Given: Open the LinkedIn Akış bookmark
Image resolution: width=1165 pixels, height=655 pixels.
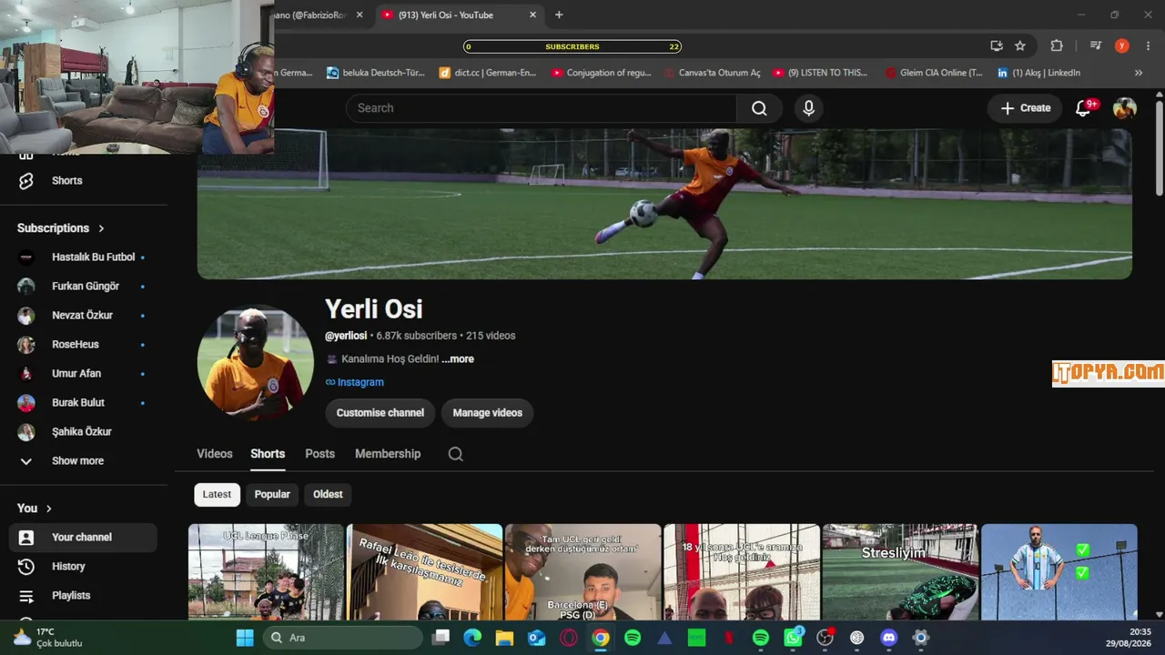Looking at the screenshot, I should (1038, 73).
